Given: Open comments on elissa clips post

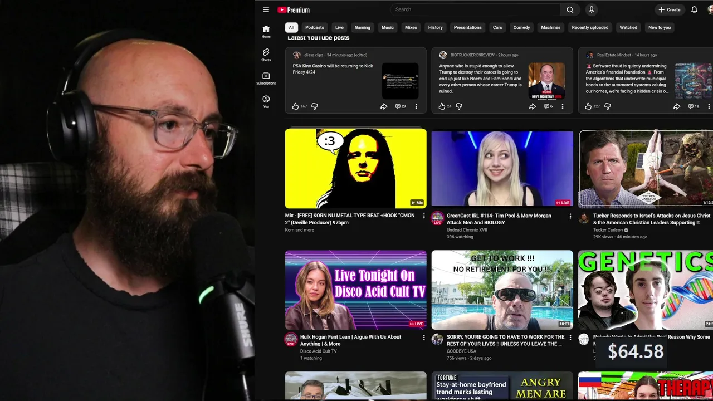Looking at the screenshot, I should click(x=401, y=106).
